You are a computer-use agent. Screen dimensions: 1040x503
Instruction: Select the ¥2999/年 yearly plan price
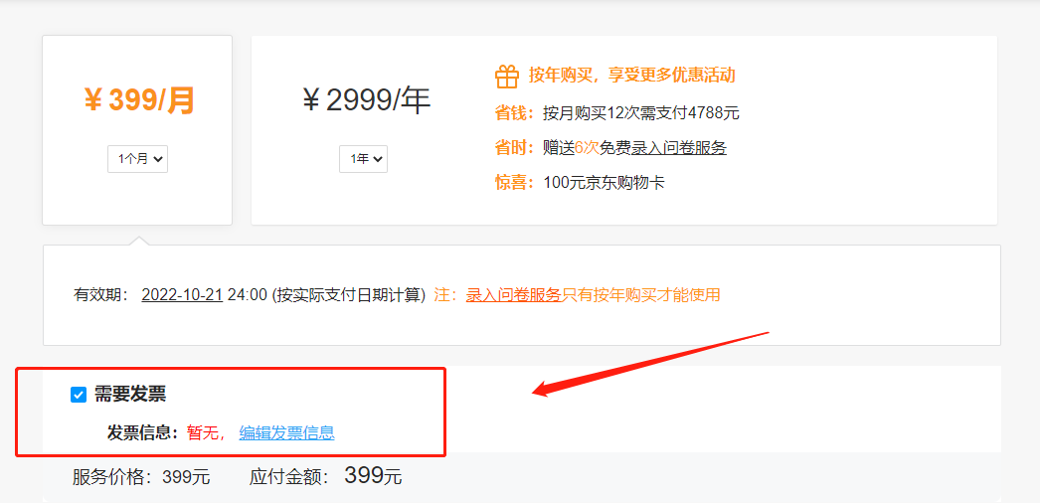click(x=366, y=100)
